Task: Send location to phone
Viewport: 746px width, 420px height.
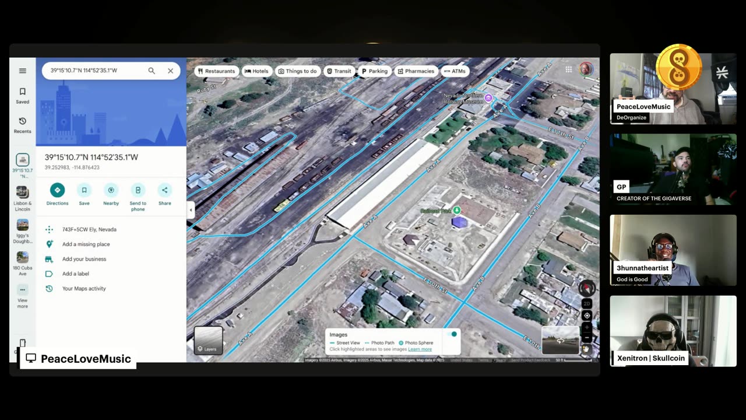Action: click(138, 197)
